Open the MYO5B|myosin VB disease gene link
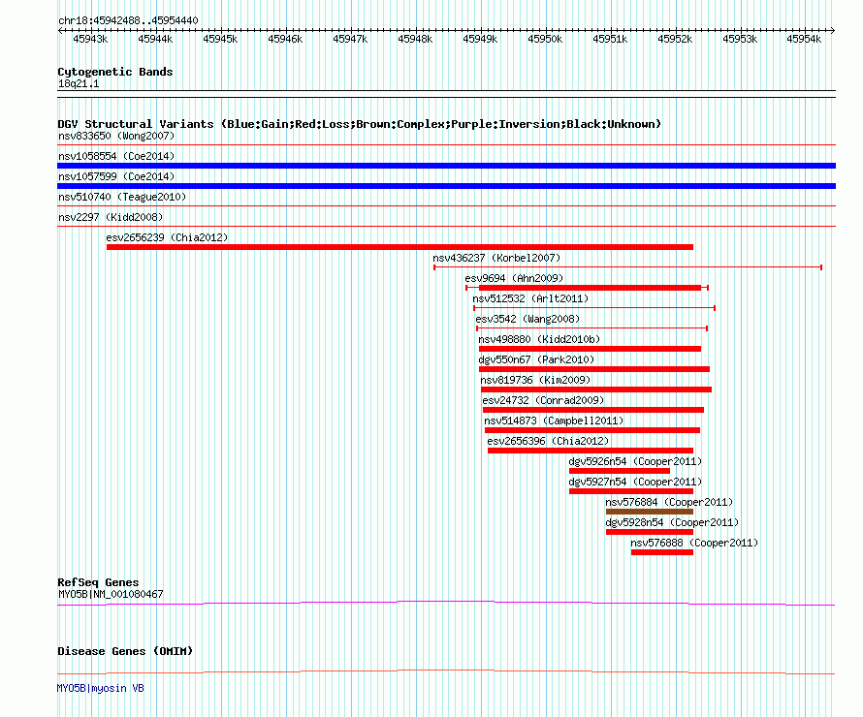 [101, 688]
